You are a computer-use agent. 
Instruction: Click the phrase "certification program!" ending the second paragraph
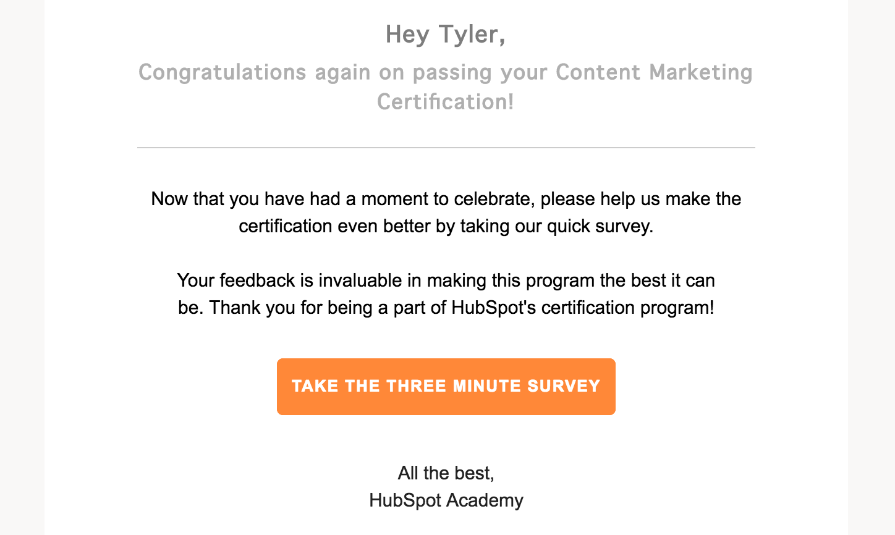(x=627, y=308)
